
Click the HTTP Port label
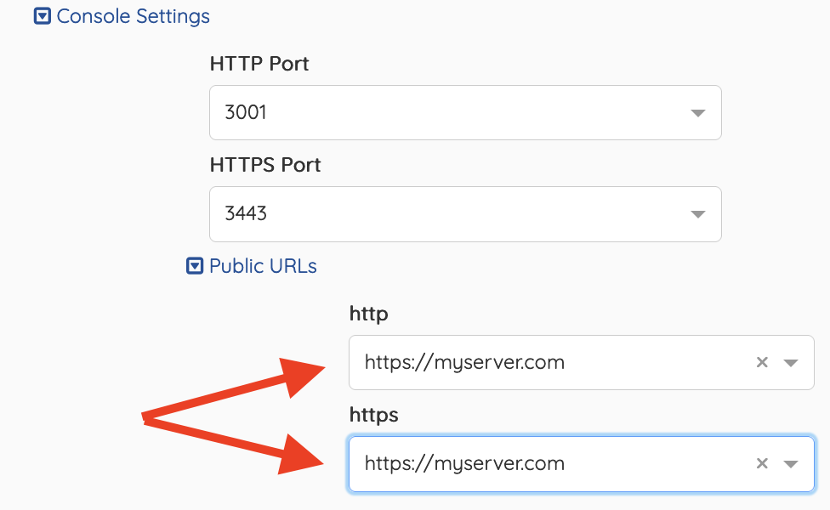pyautogui.click(x=259, y=64)
